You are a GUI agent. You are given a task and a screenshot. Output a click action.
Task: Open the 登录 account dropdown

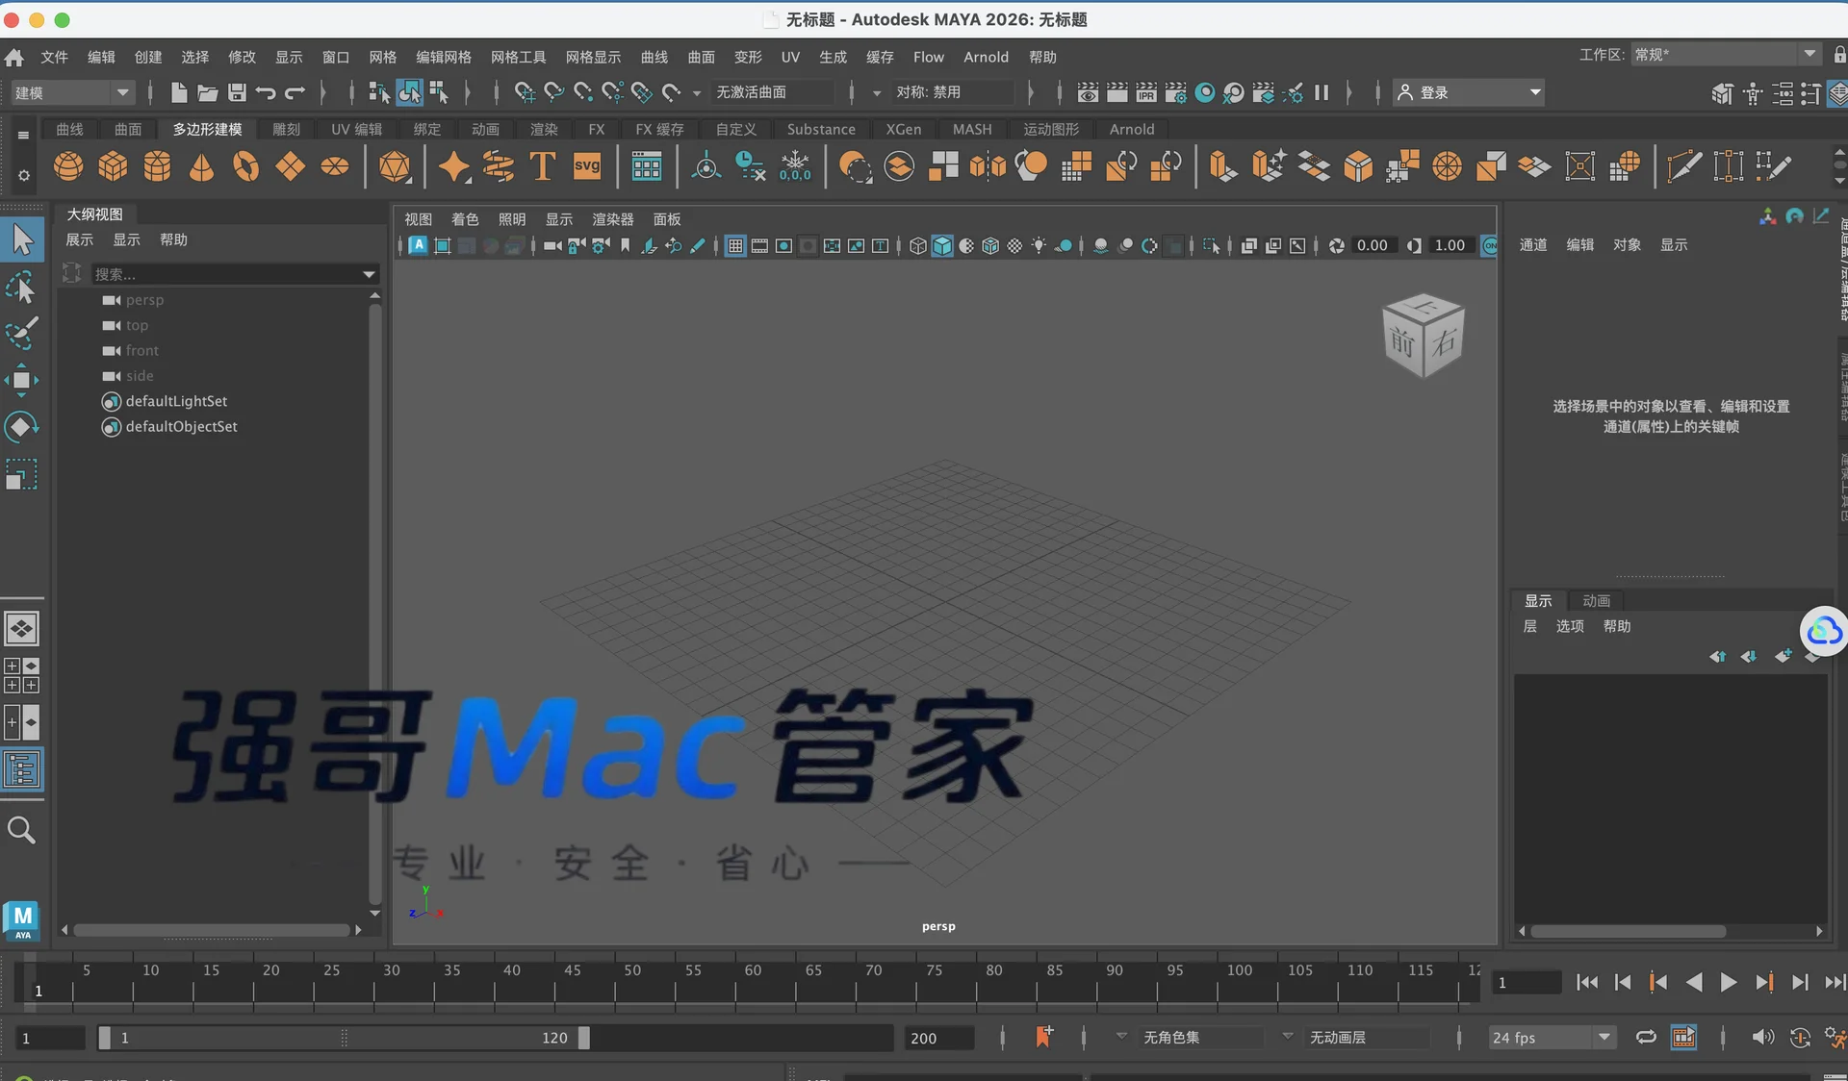[x=1469, y=92]
